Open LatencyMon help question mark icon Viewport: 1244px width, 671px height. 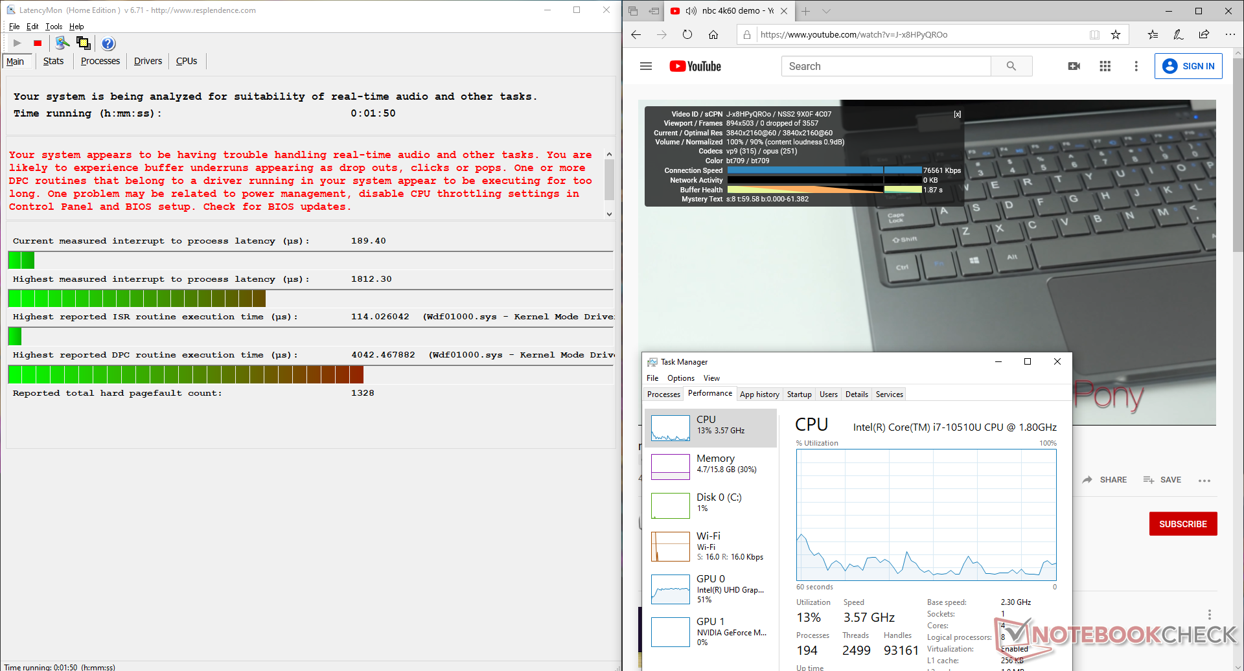click(108, 43)
